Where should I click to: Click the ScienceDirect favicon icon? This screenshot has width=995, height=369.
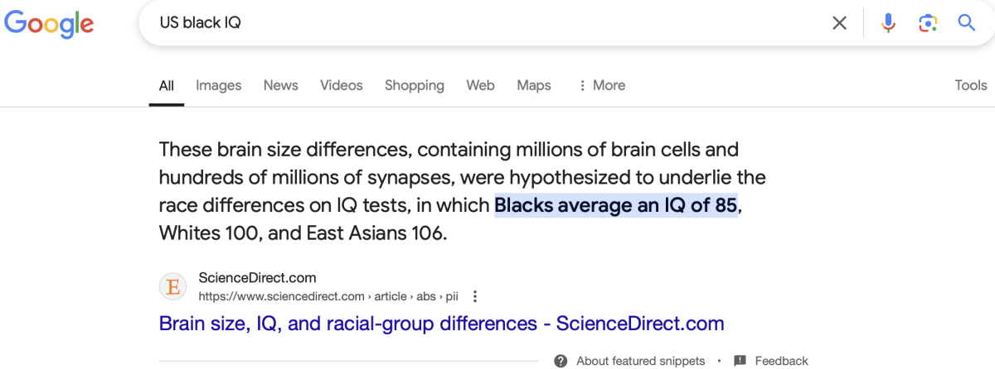click(173, 287)
